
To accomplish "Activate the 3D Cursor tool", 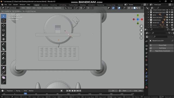I will coord(4,21).
